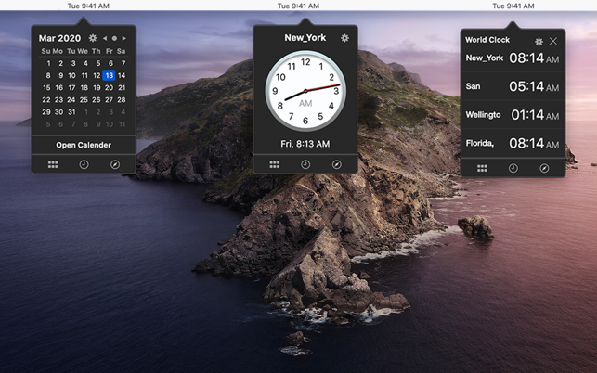
Task: Open world clock view from the calendar panel
Action: coord(115,164)
